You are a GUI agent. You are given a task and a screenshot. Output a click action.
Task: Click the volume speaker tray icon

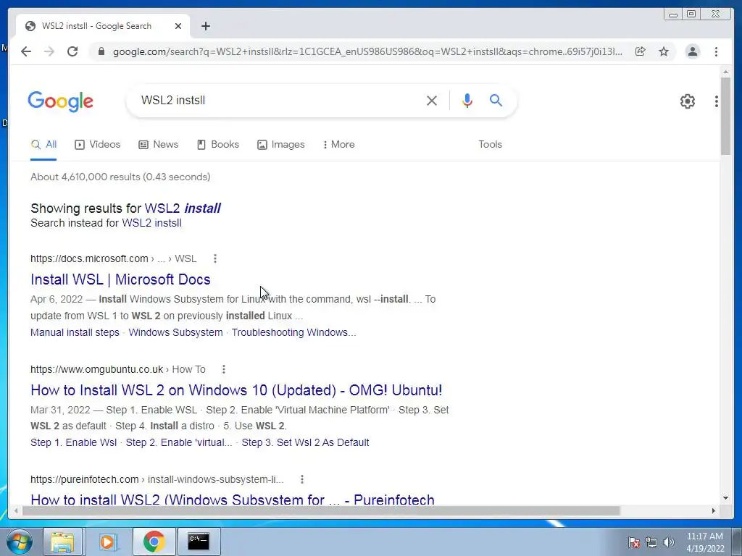(668, 543)
